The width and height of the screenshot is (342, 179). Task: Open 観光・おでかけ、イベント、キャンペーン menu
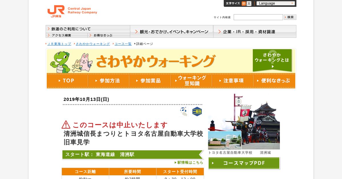[172, 32]
